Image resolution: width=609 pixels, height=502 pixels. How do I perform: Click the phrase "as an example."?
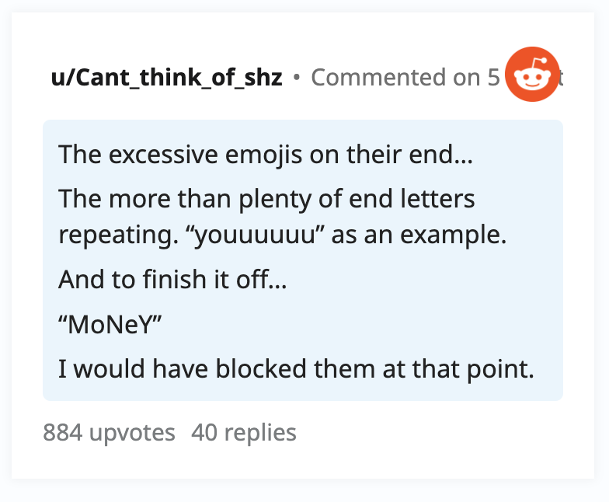click(x=419, y=235)
